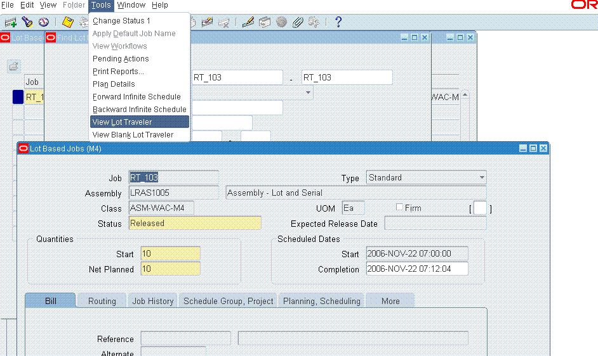Open the Navigator toolbar icon

pos(43,22)
